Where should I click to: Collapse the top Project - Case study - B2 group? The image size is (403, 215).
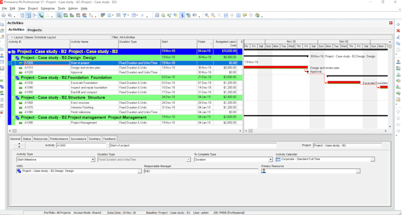[x=9, y=52]
